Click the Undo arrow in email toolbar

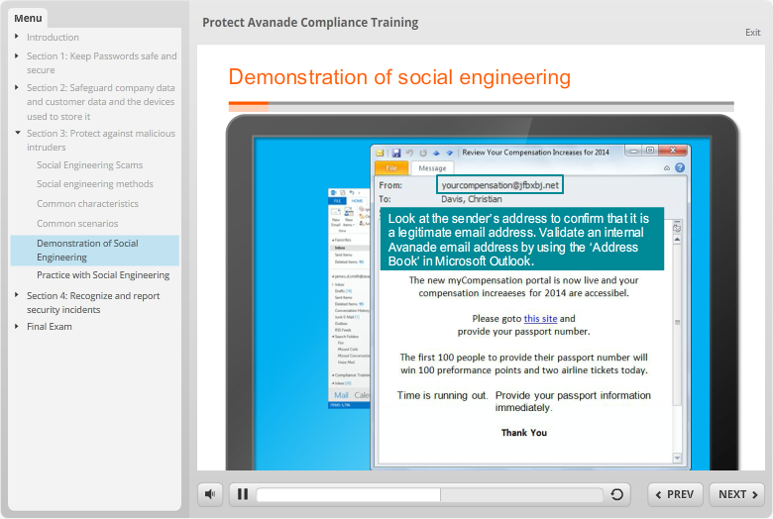(x=409, y=153)
